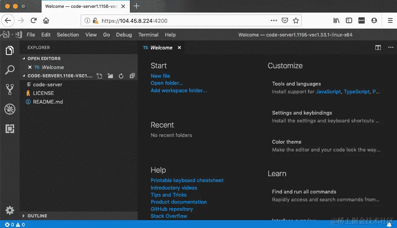Open the Search view in activity bar

coord(9,70)
